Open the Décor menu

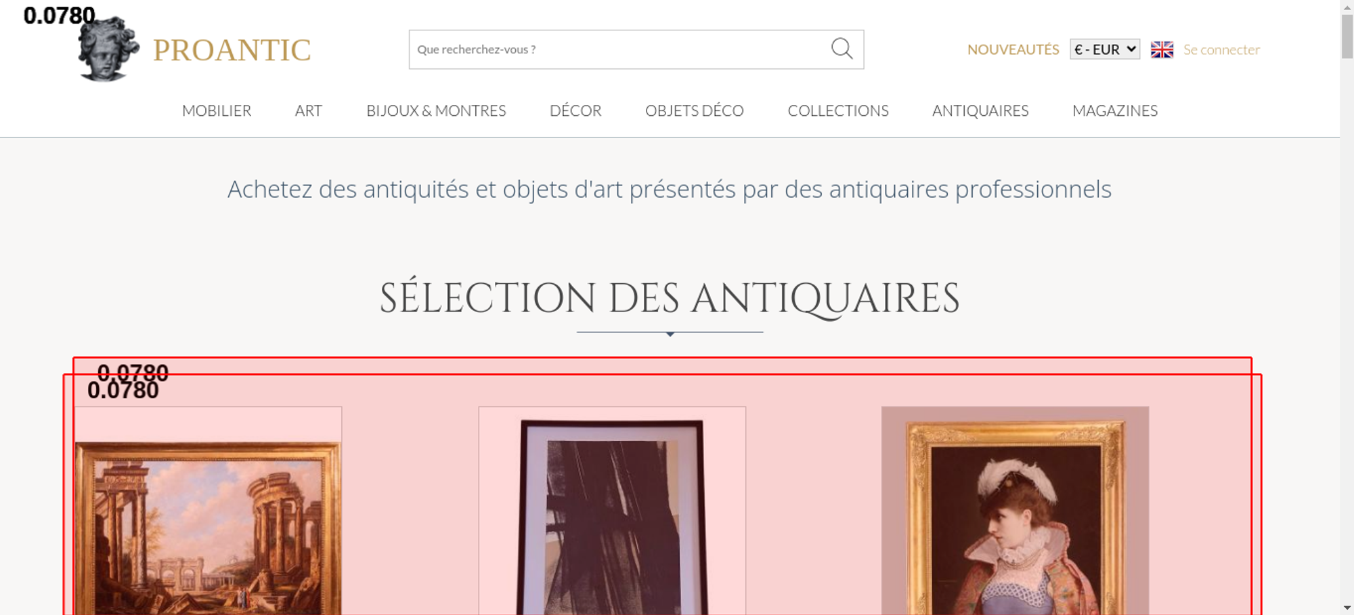575,110
